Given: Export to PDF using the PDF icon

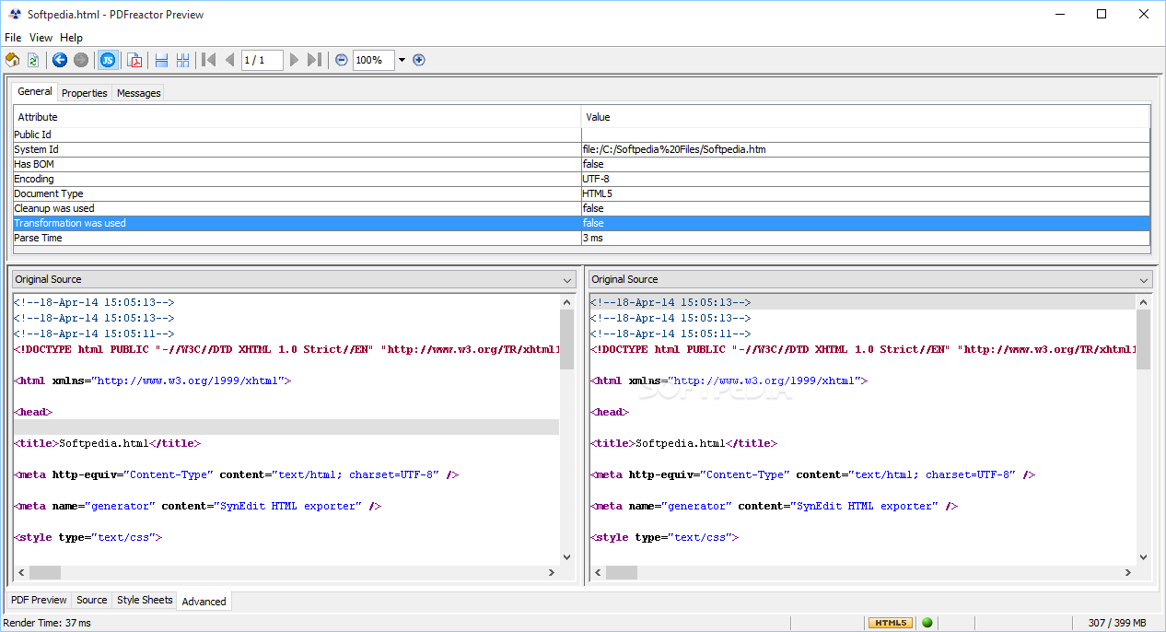Looking at the screenshot, I should coord(135,60).
